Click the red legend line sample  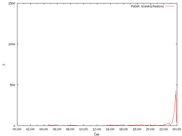point(169,6)
